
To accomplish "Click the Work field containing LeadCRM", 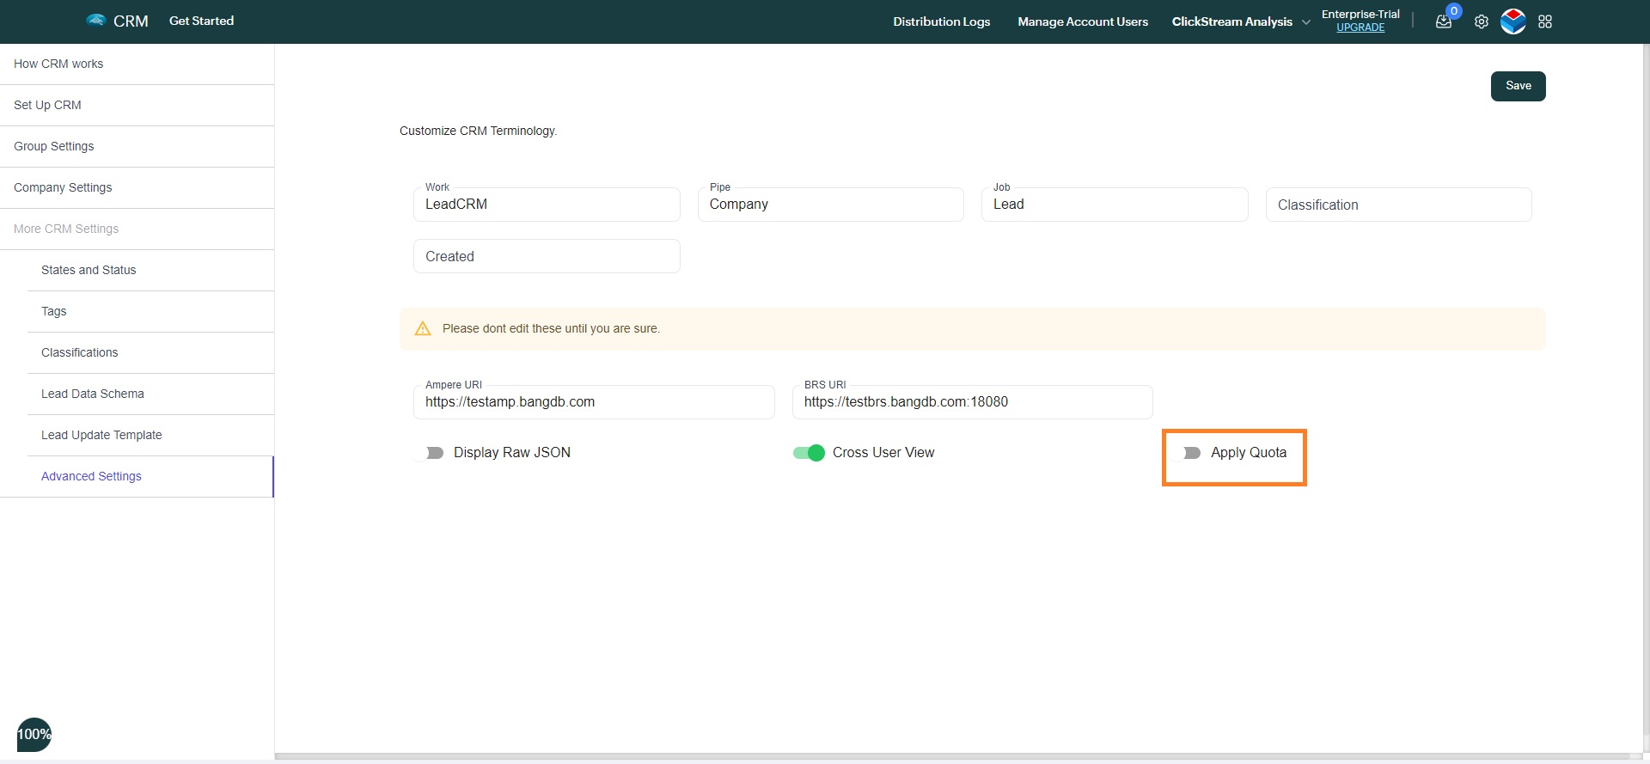I will pyautogui.click(x=547, y=205).
